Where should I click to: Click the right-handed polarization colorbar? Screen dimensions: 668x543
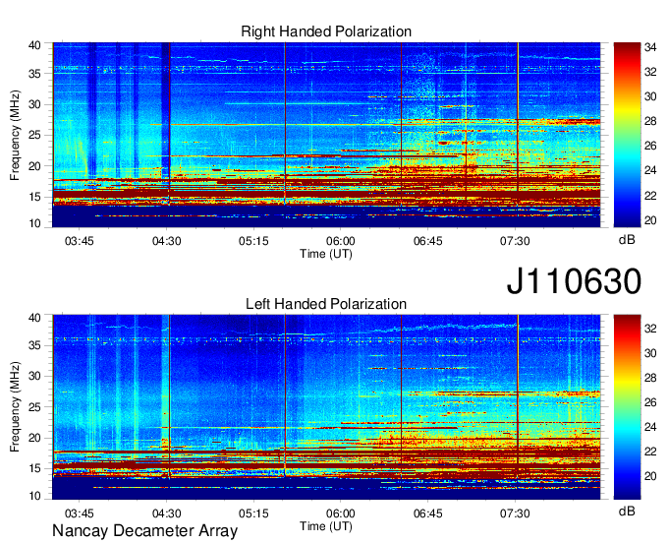pos(627,135)
